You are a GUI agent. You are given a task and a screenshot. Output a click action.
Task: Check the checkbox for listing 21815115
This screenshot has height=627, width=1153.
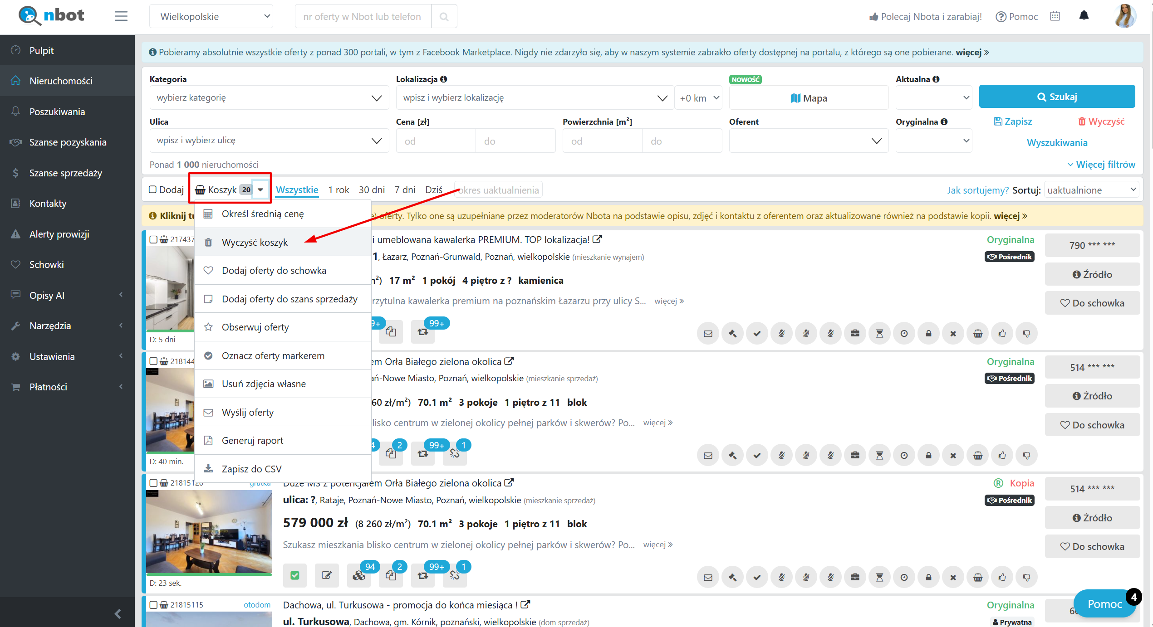click(x=153, y=605)
